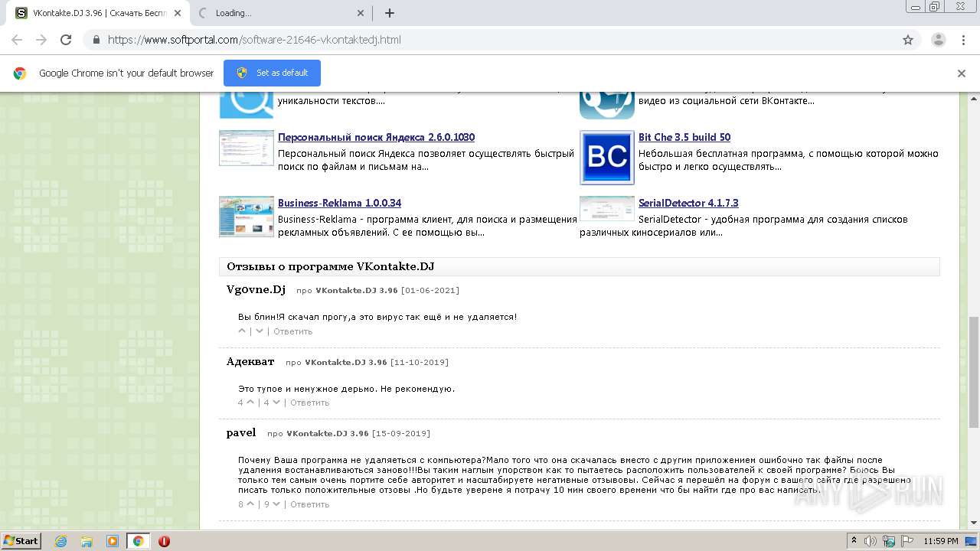The image size is (980, 551).
Task: Open SerialDetector 4.1.7.3 link
Action: (688, 203)
